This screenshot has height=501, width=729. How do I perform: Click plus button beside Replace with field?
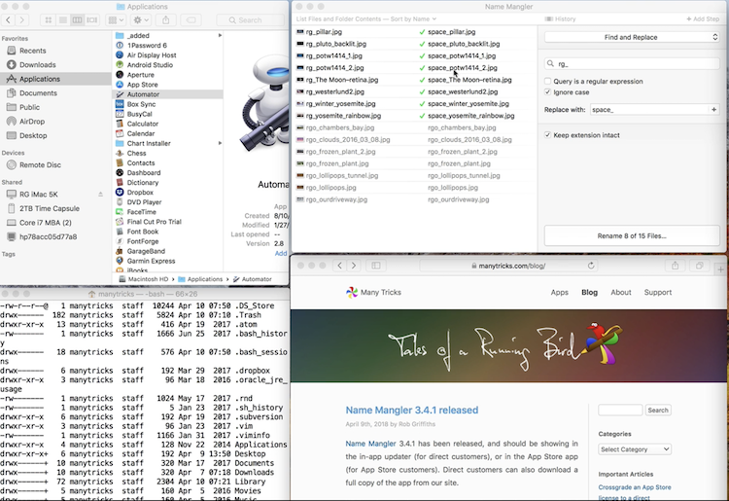click(x=713, y=110)
